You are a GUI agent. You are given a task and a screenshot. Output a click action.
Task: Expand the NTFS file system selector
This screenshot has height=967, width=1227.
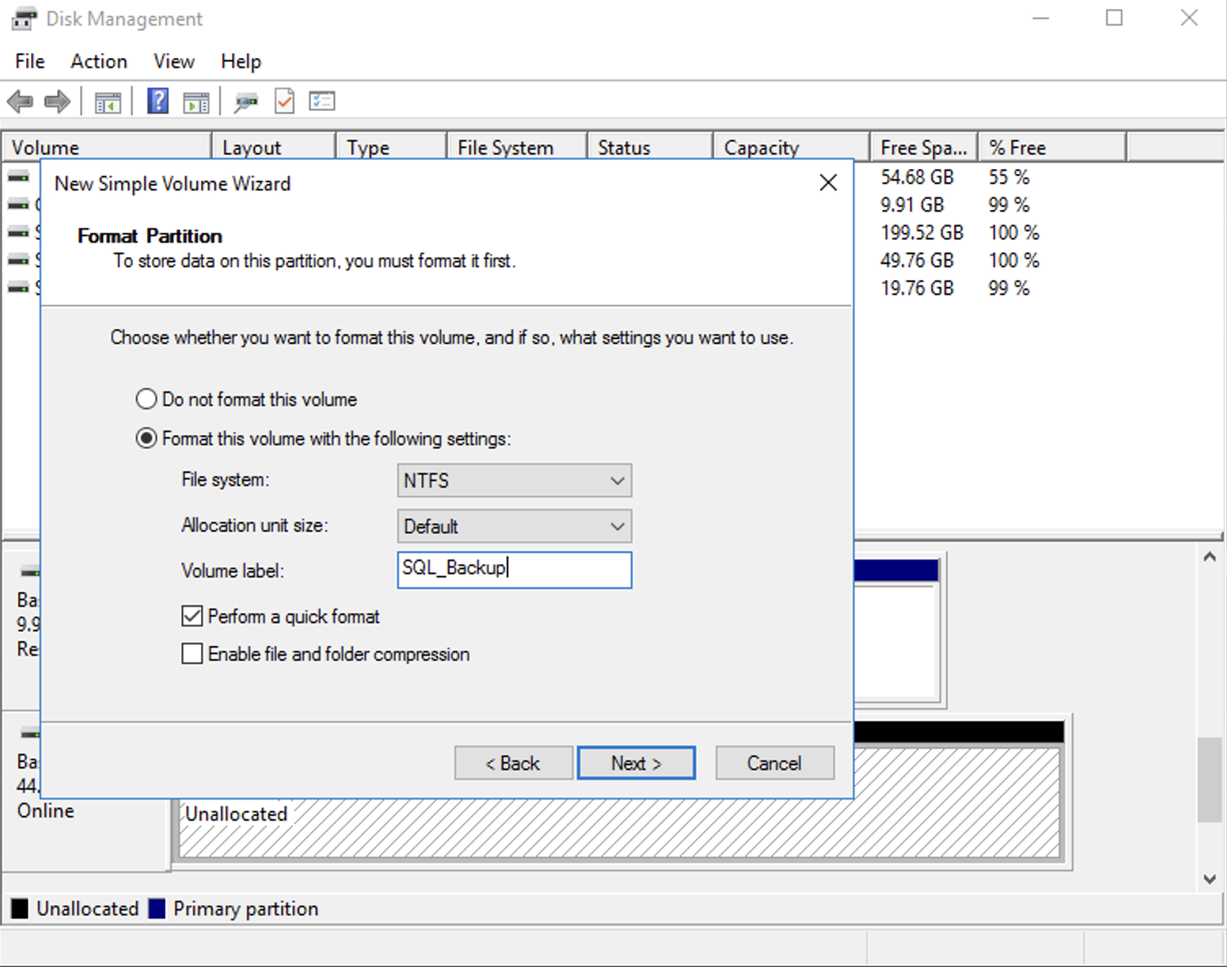coord(617,481)
